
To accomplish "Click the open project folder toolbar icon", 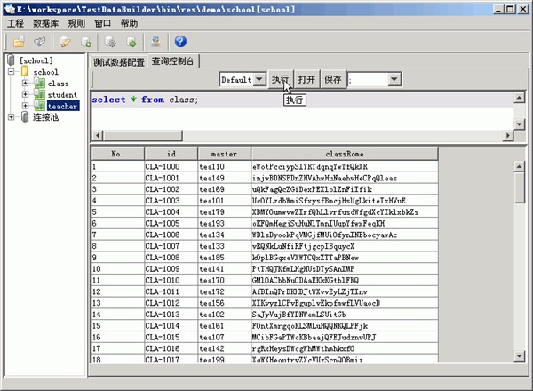I will (x=19, y=42).
